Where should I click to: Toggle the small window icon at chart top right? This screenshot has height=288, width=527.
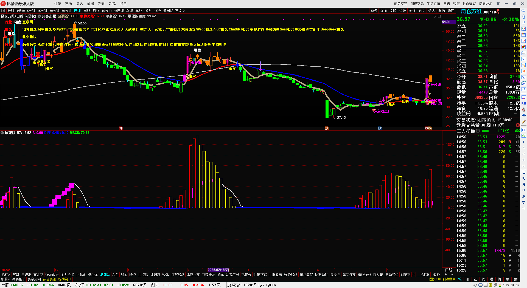pos(439,16)
